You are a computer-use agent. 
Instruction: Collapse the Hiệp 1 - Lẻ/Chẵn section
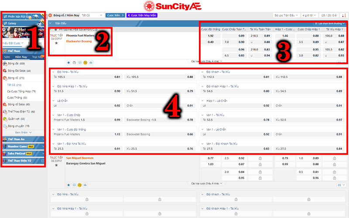click(x=202, y=101)
